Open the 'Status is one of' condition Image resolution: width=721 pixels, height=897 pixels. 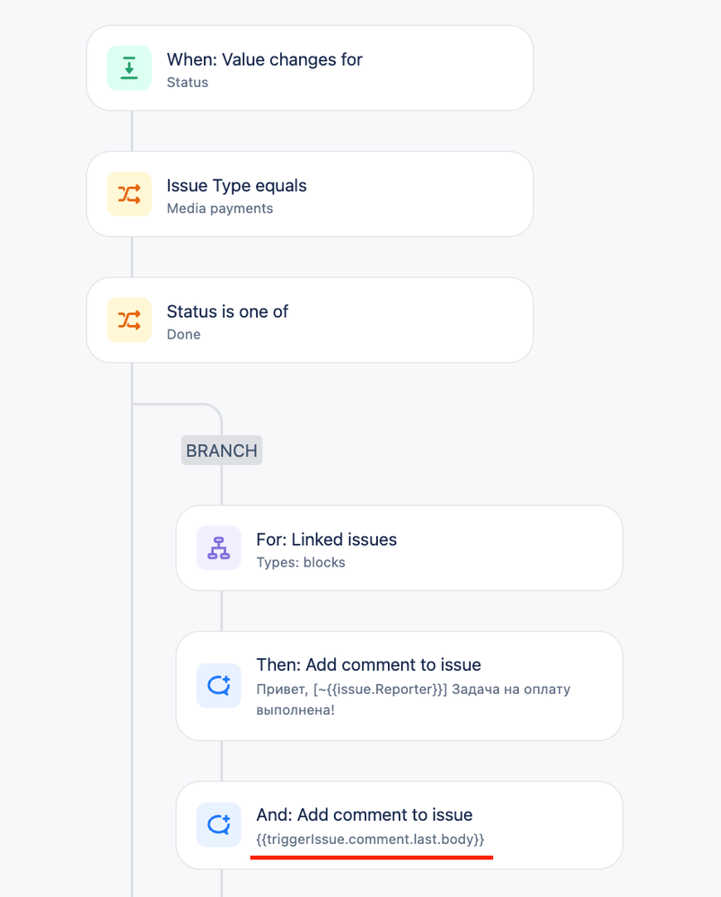(310, 320)
